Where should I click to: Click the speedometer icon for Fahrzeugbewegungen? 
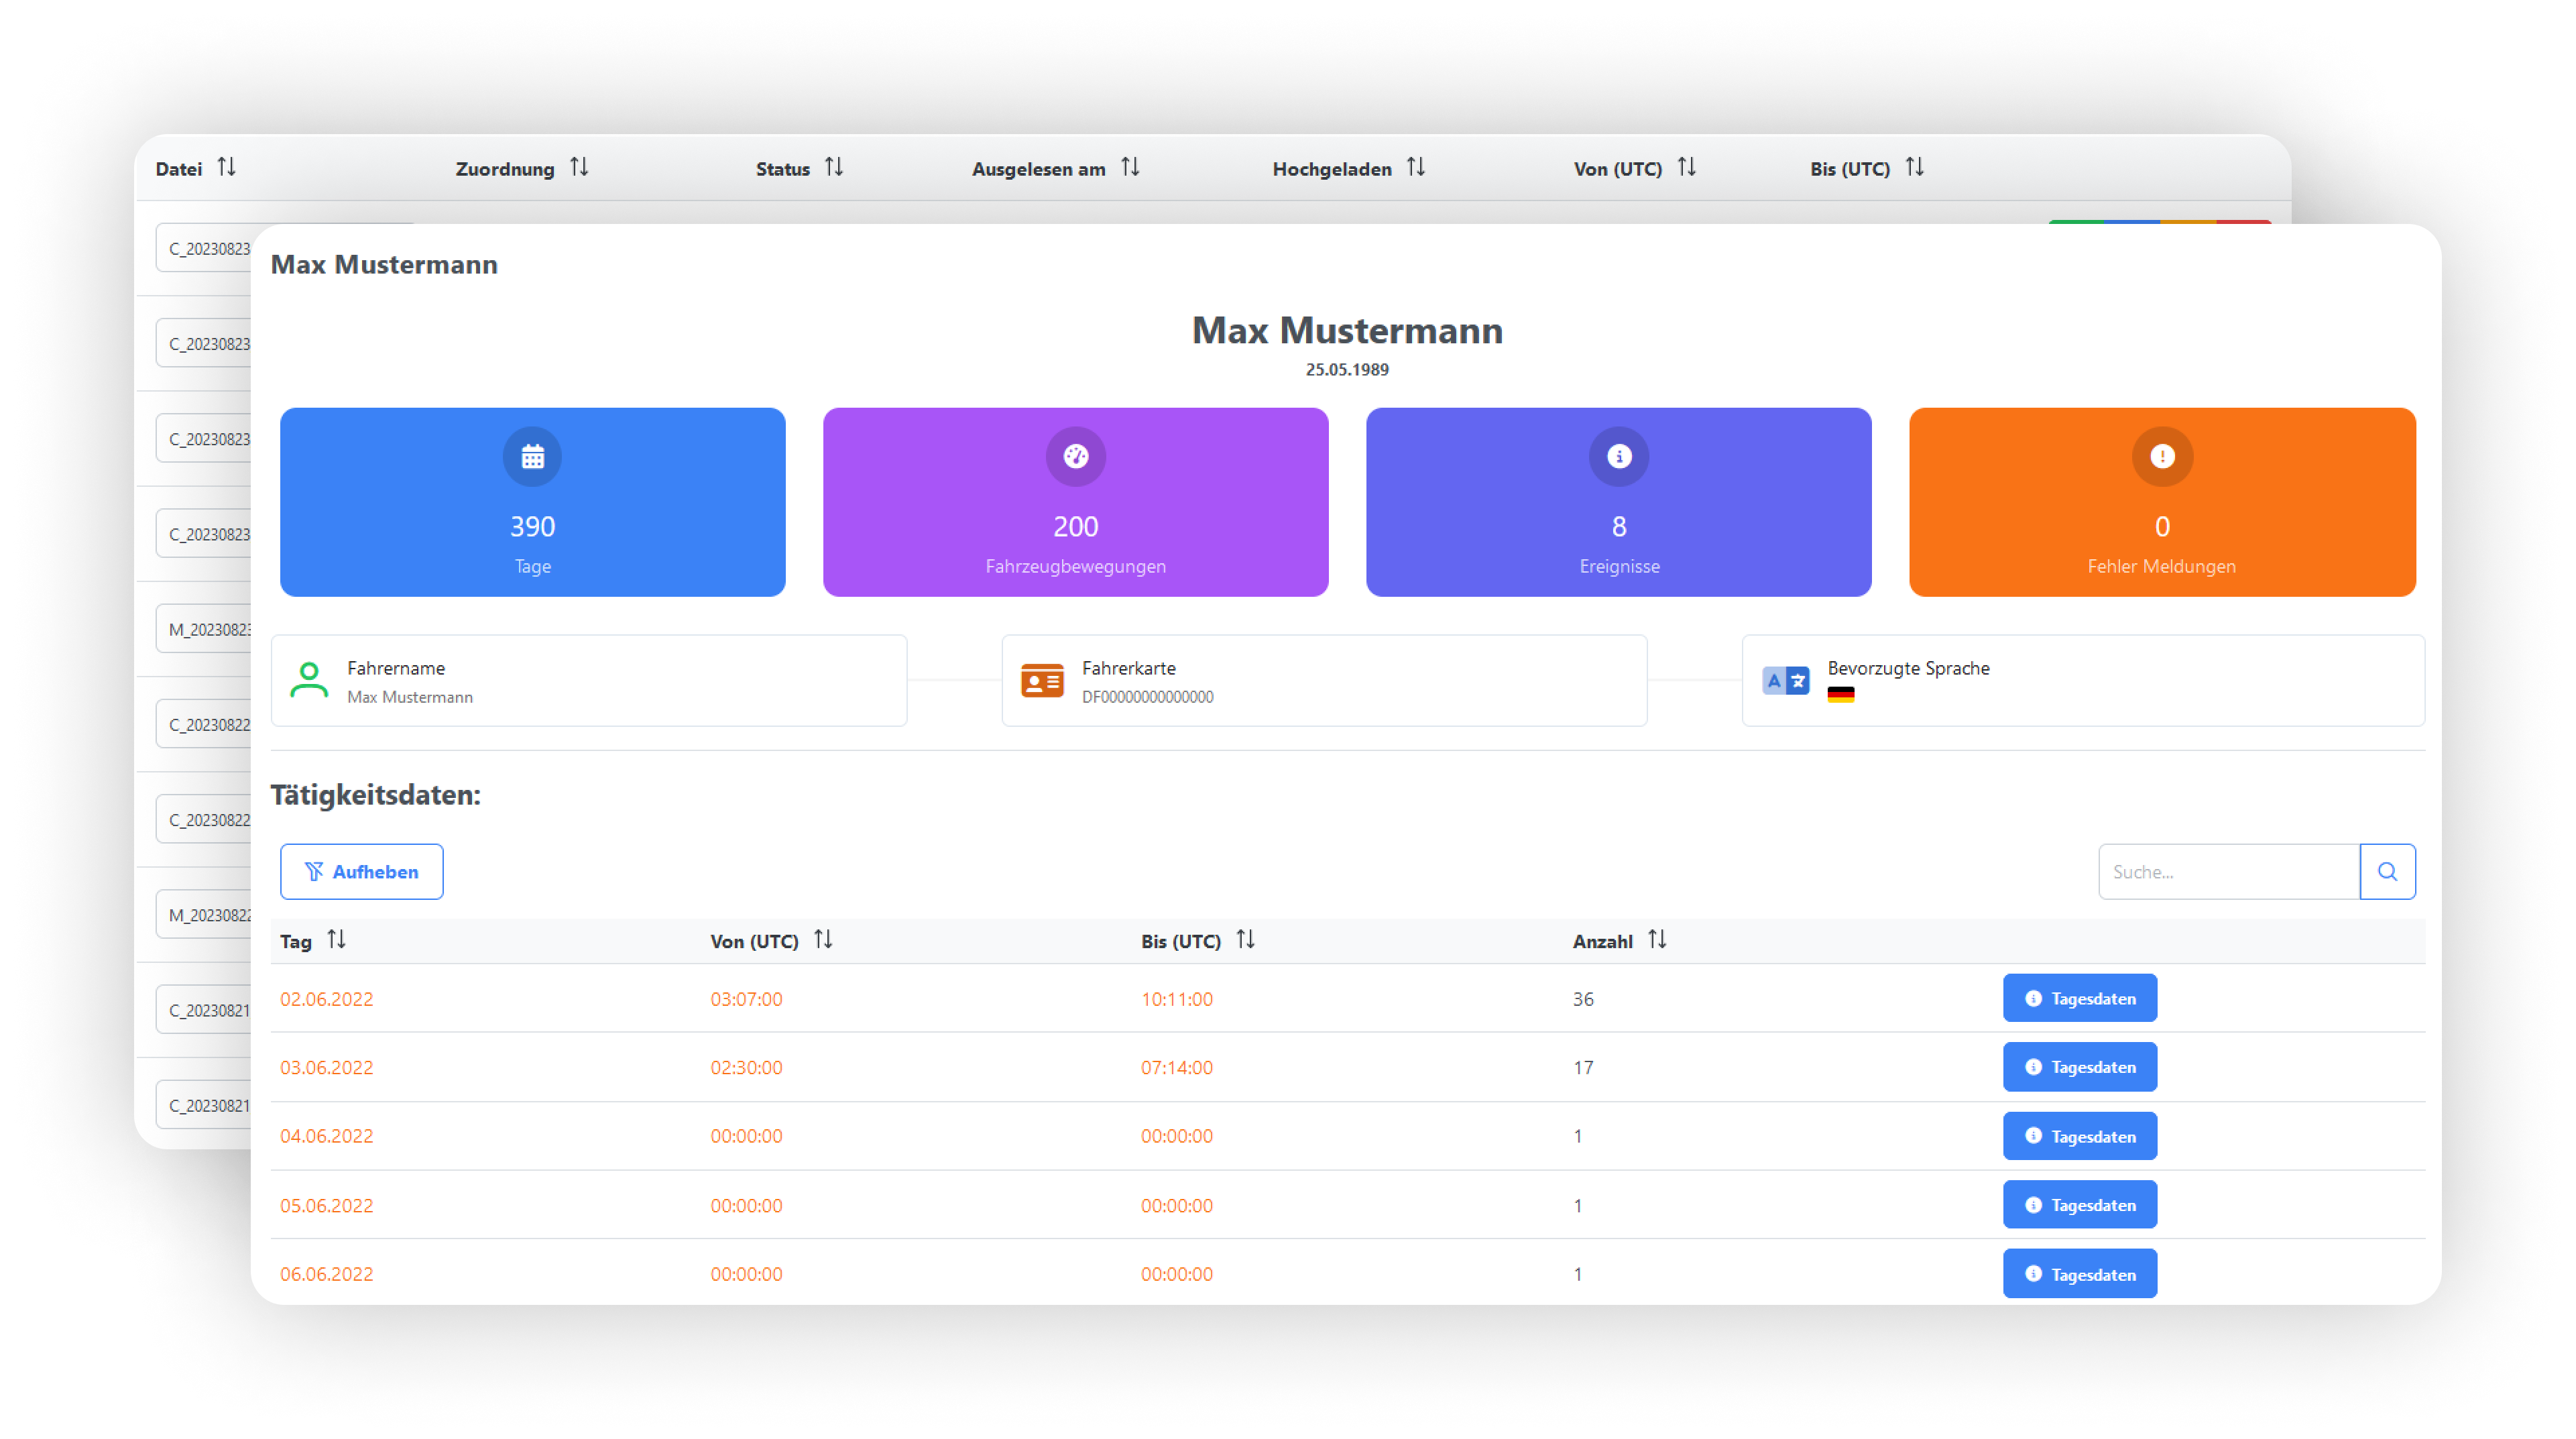1075,457
